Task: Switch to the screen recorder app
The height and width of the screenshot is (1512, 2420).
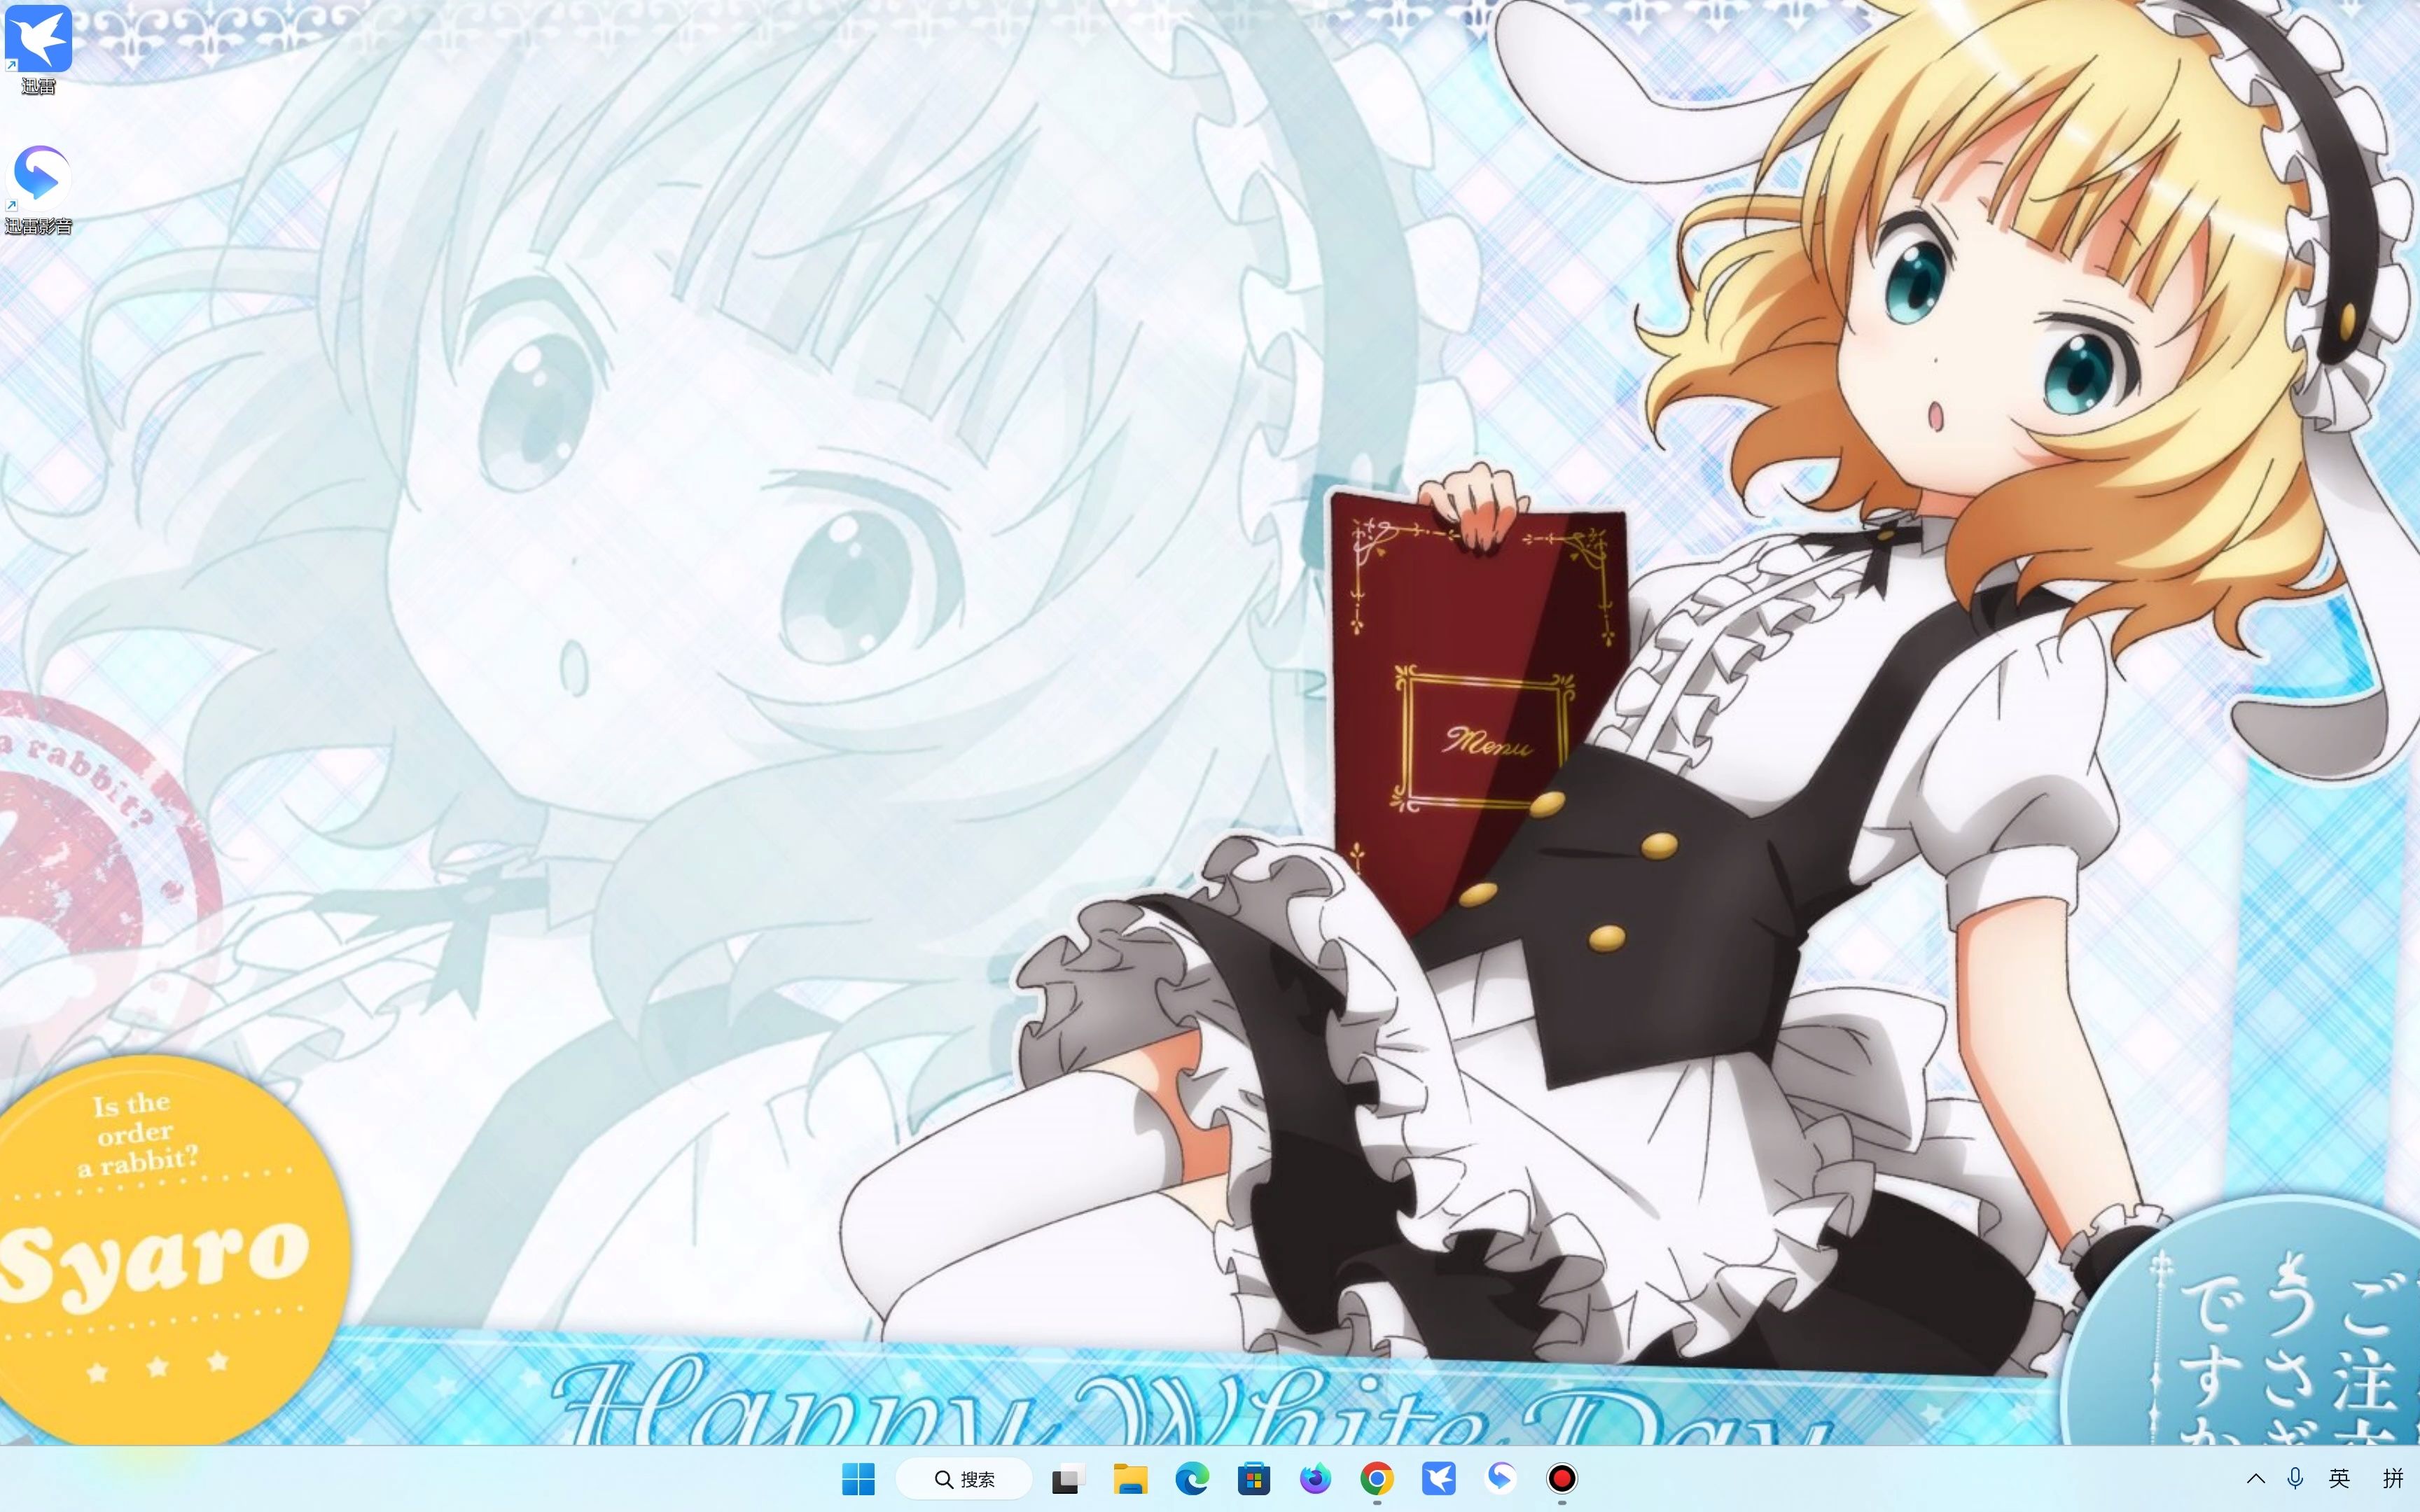Action: tap(1562, 1479)
